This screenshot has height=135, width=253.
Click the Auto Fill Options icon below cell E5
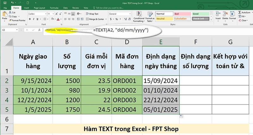(x=181, y=116)
